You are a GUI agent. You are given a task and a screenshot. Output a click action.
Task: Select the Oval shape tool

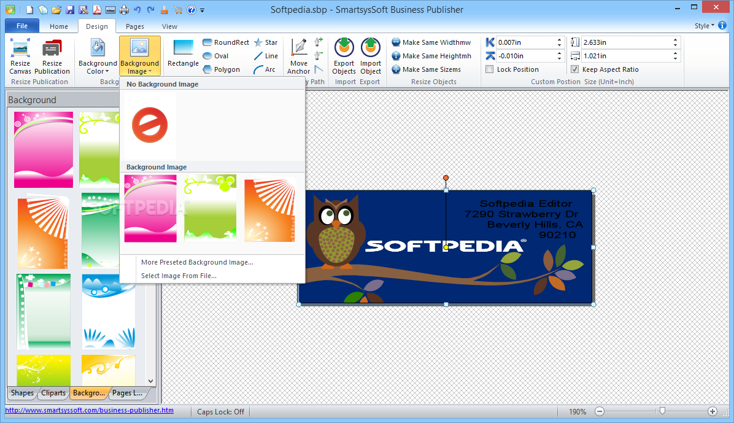coord(215,56)
